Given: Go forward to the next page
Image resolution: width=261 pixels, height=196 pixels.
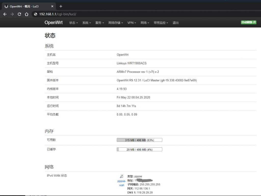Looking at the screenshot, I should click(x=12, y=14).
